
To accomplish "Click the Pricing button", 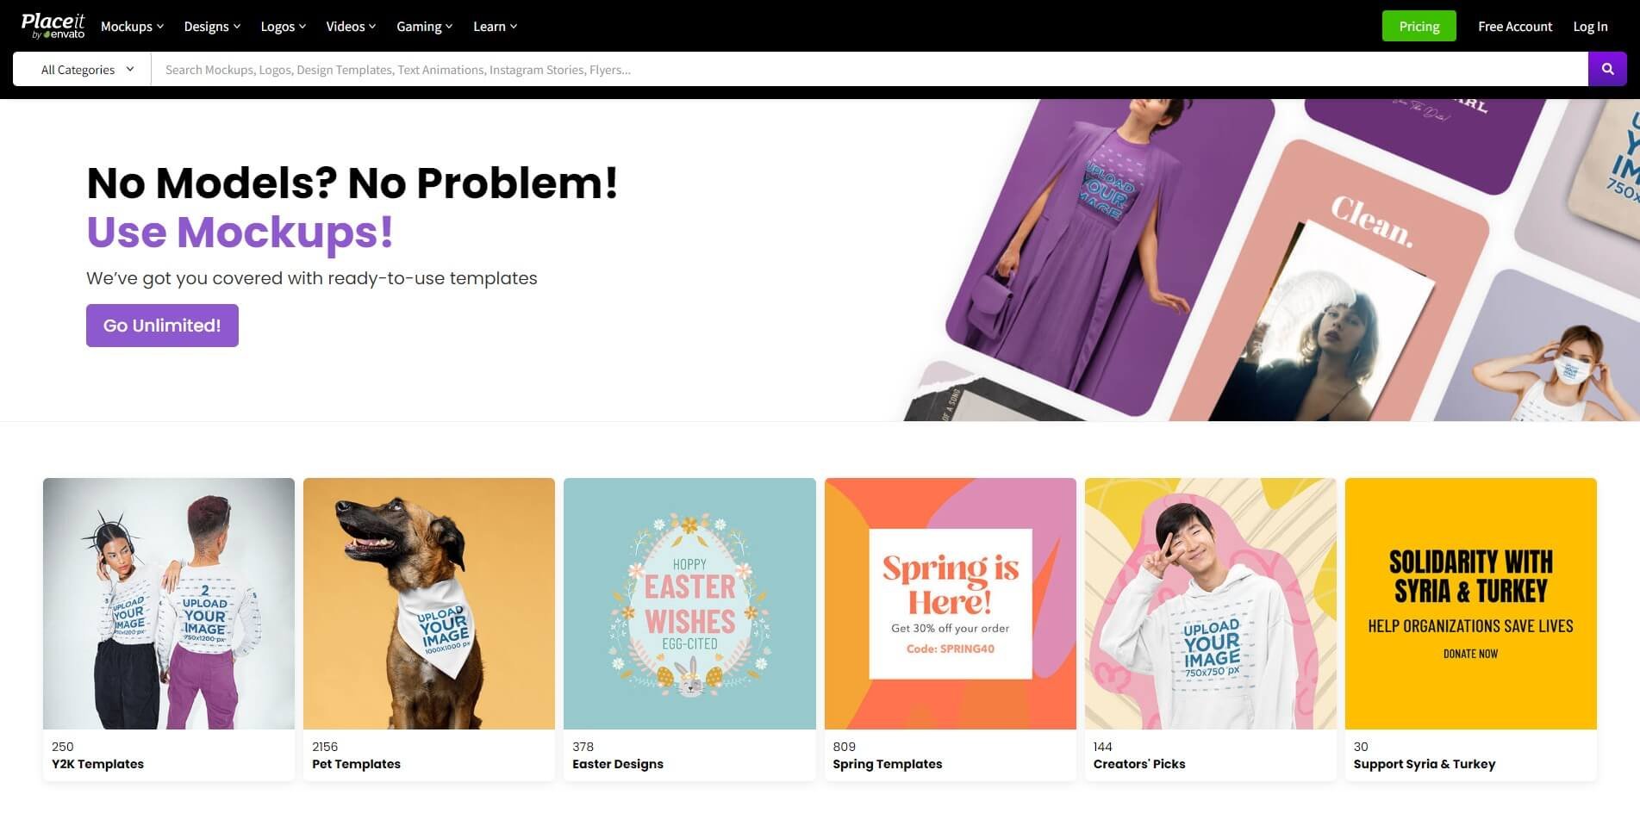I will [x=1418, y=26].
